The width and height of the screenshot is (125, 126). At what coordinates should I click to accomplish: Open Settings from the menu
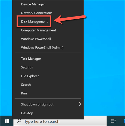48,67
